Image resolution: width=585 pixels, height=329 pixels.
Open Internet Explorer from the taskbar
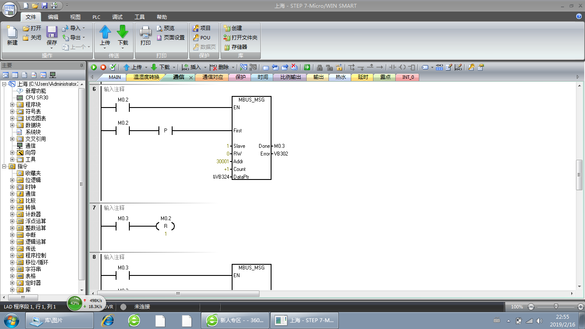pyautogui.click(x=107, y=320)
